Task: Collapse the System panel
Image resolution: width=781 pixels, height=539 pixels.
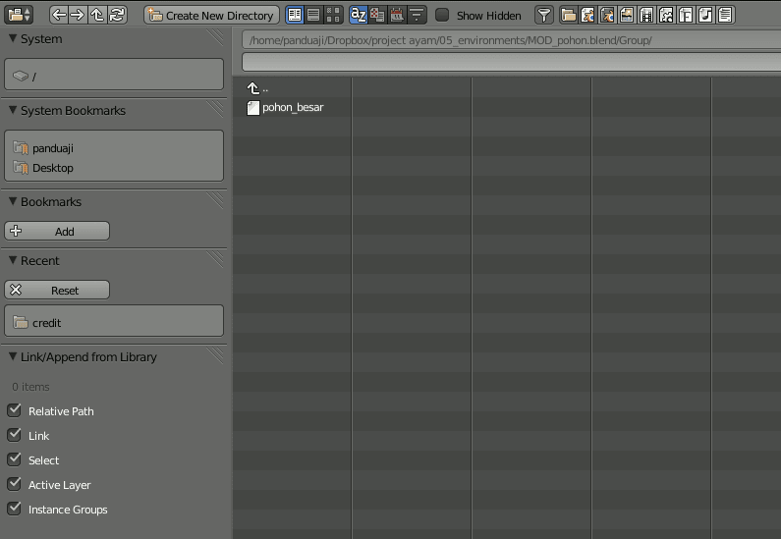Action: [x=14, y=38]
